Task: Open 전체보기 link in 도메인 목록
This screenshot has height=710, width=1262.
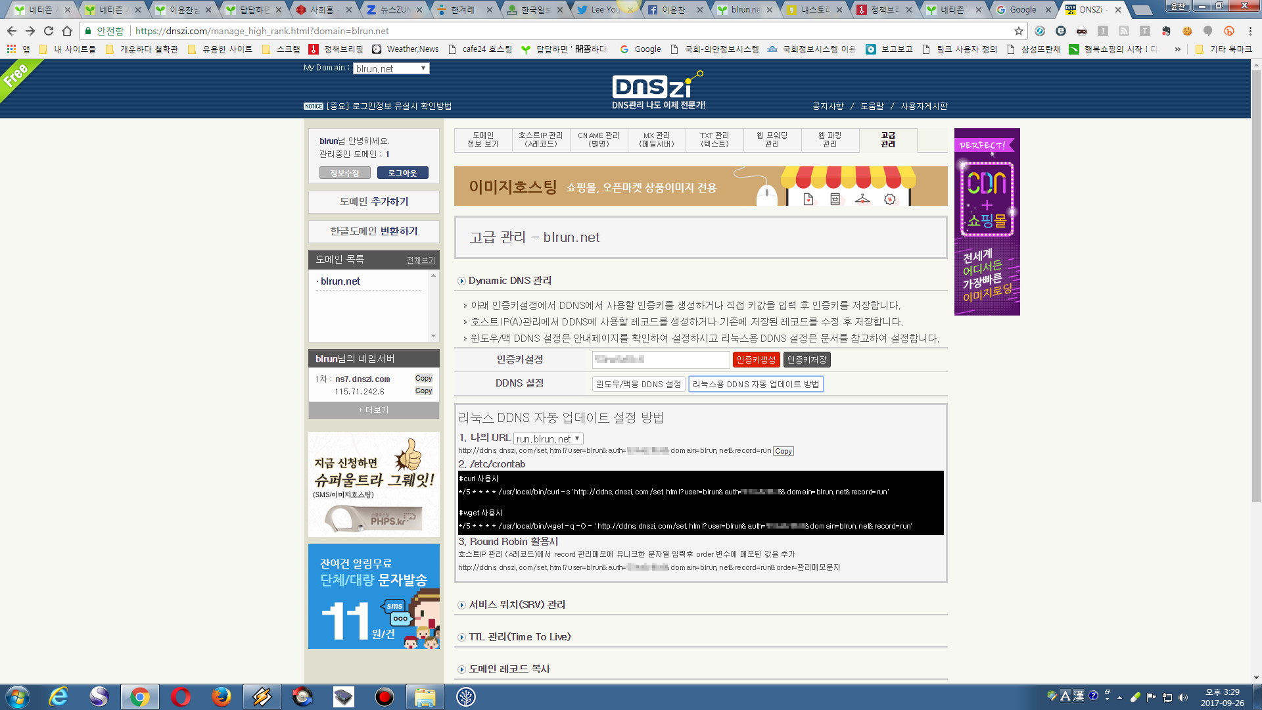Action: 421,260
